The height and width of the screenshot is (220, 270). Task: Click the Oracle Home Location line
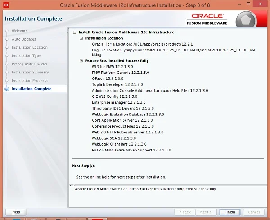(142, 44)
